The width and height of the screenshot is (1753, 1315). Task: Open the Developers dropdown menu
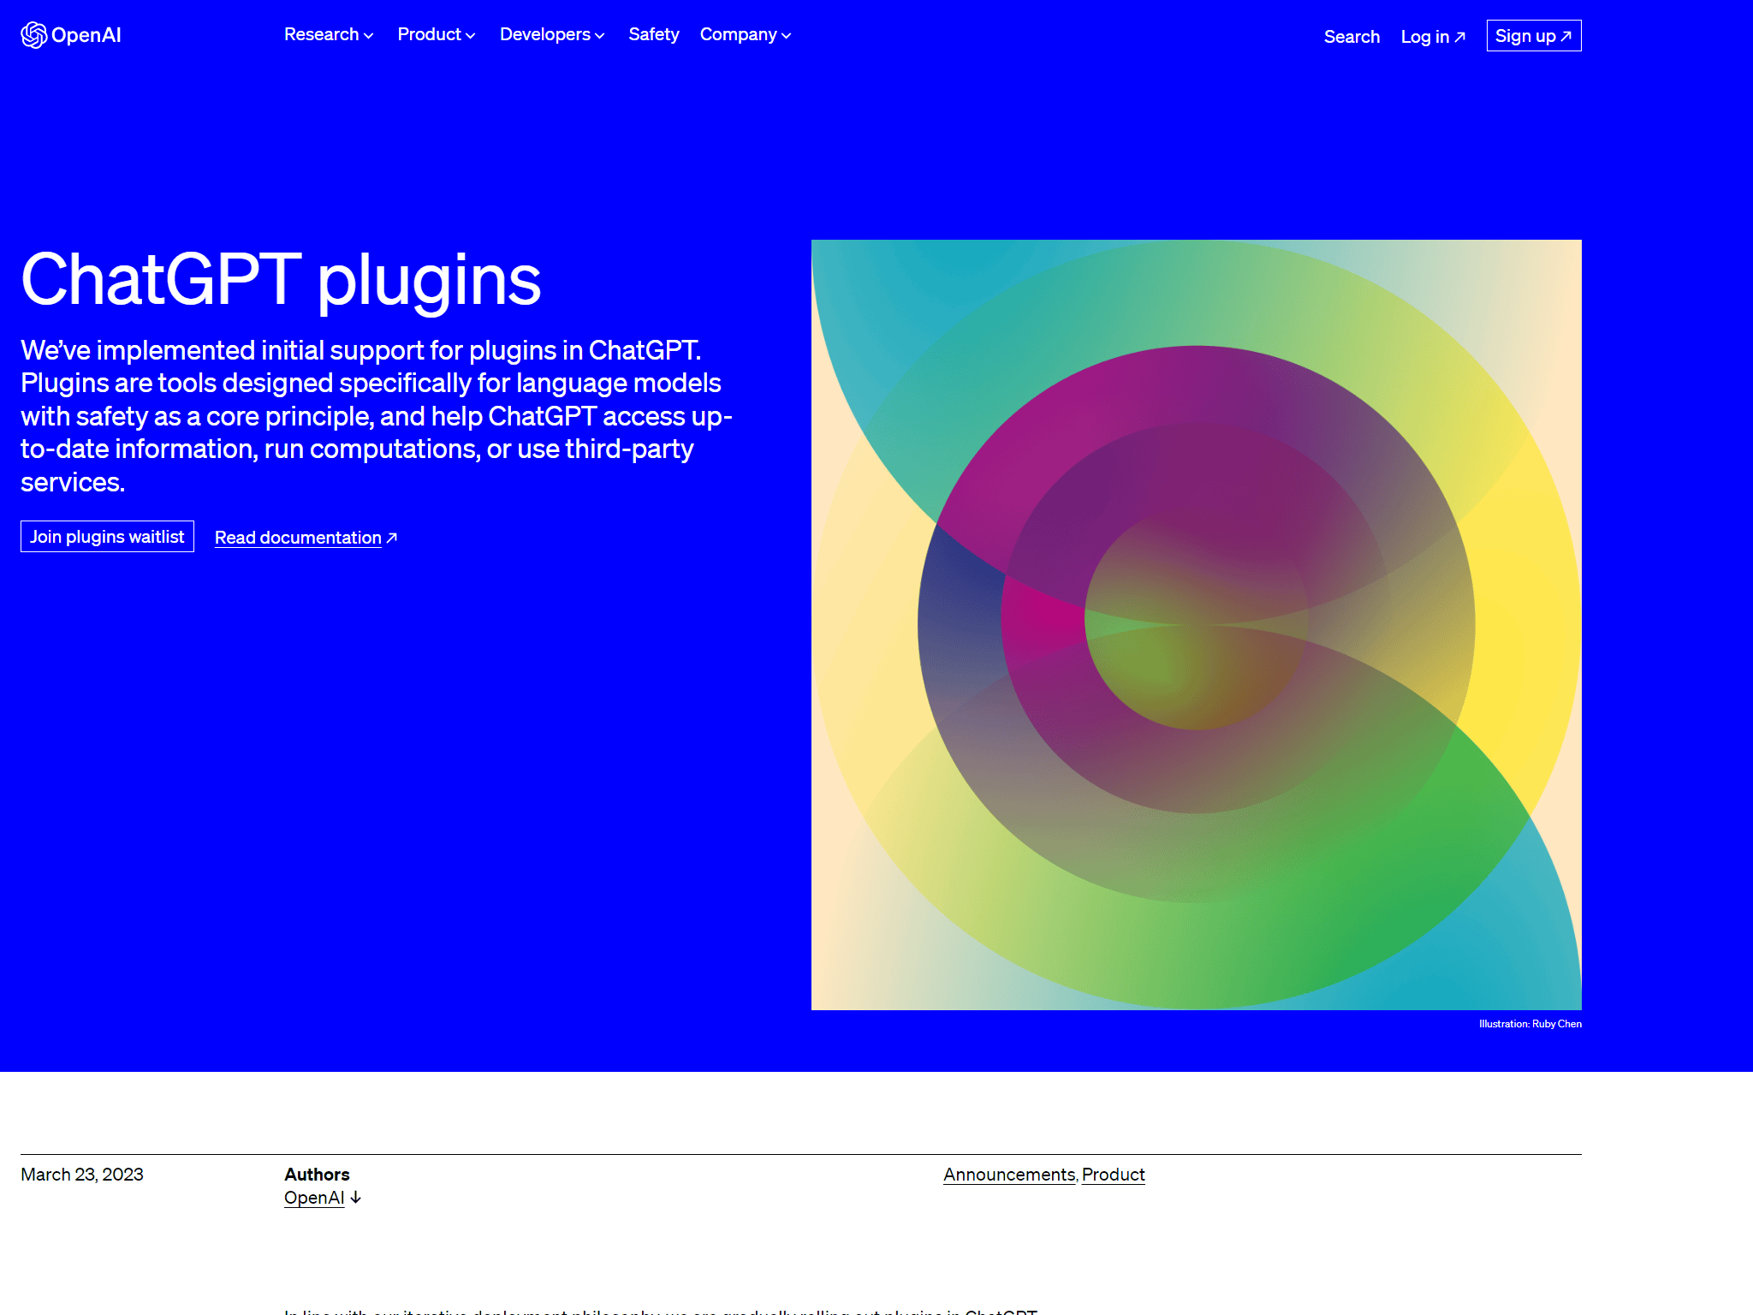(552, 35)
